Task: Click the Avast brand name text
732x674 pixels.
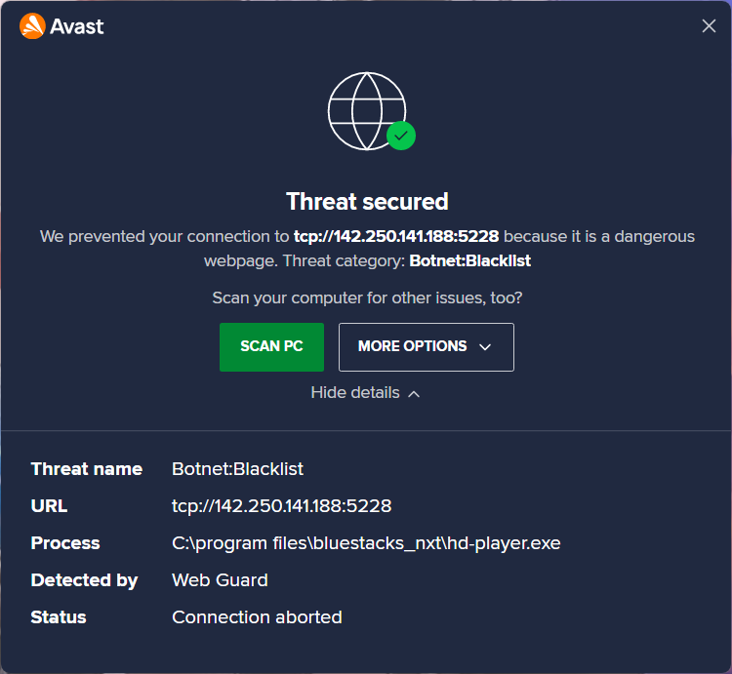Action: click(76, 26)
